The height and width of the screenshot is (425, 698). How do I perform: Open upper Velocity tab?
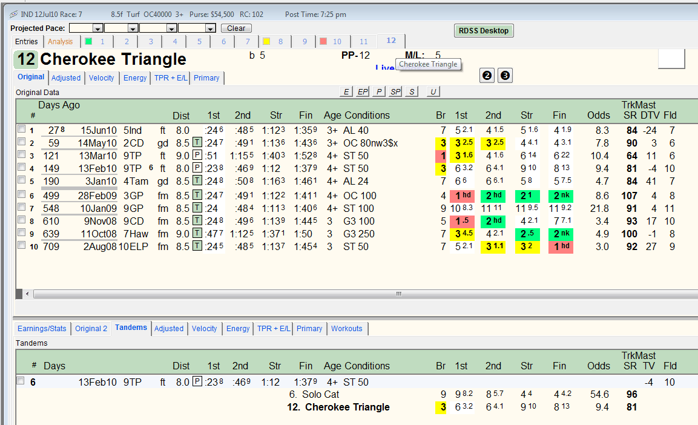click(x=102, y=78)
